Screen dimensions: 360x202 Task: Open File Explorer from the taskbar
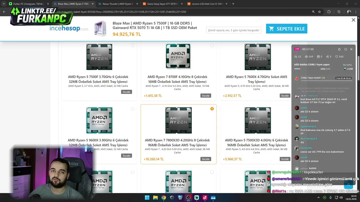[155, 198]
